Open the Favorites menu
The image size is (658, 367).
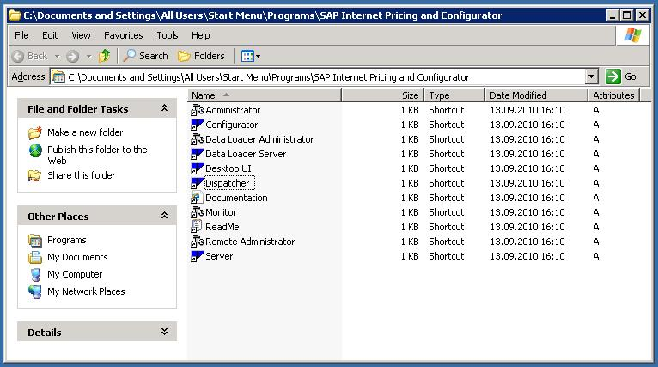[124, 36]
